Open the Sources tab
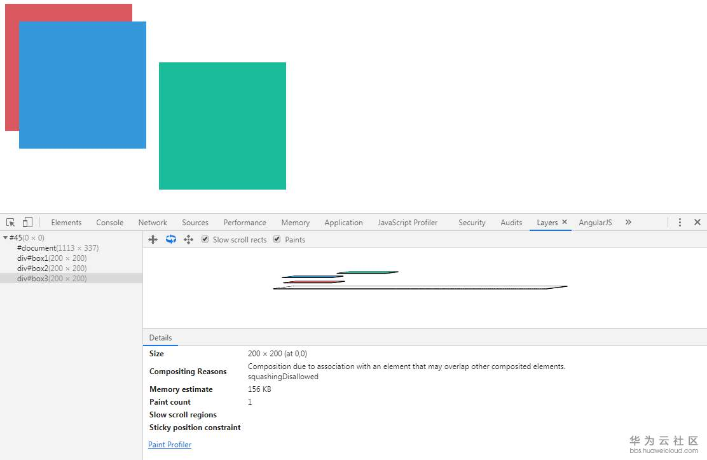This screenshot has height=460, width=707. 195,223
